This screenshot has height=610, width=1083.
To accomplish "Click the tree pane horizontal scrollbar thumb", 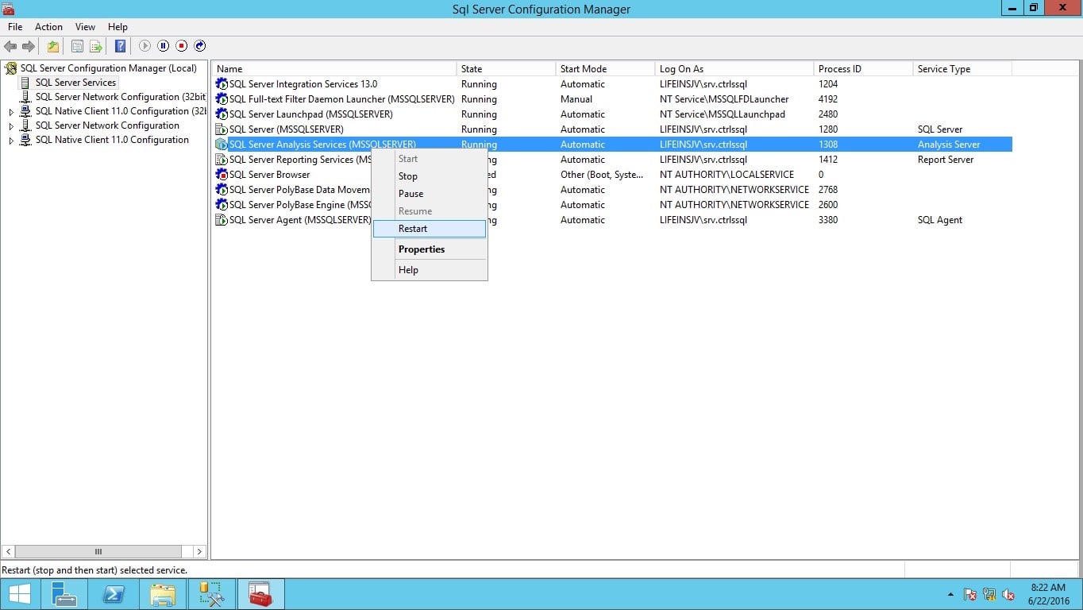I will (98, 551).
